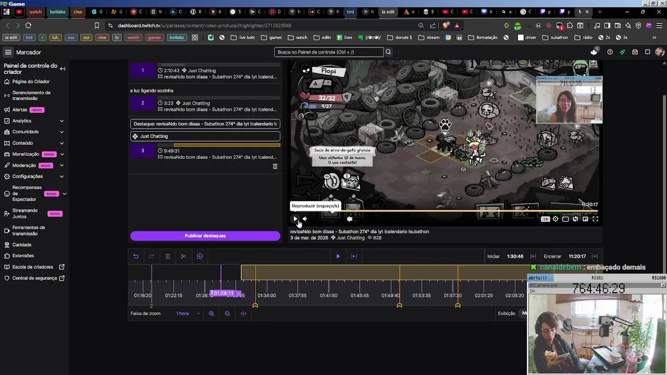Viewport: 667px width, 375px height.
Task: Open the dashboard inbox mail icon
Action: 635,52
